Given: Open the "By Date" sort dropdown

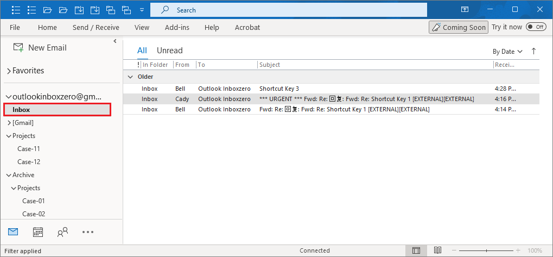Looking at the screenshot, I should coord(507,52).
